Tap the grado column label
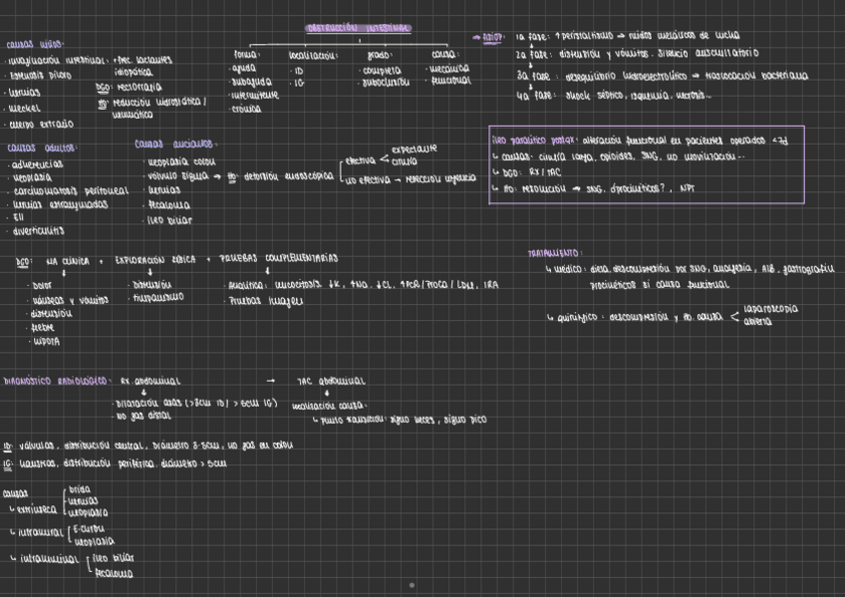This screenshot has width=845, height=597. pyautogui.click(x=380, y=55)
